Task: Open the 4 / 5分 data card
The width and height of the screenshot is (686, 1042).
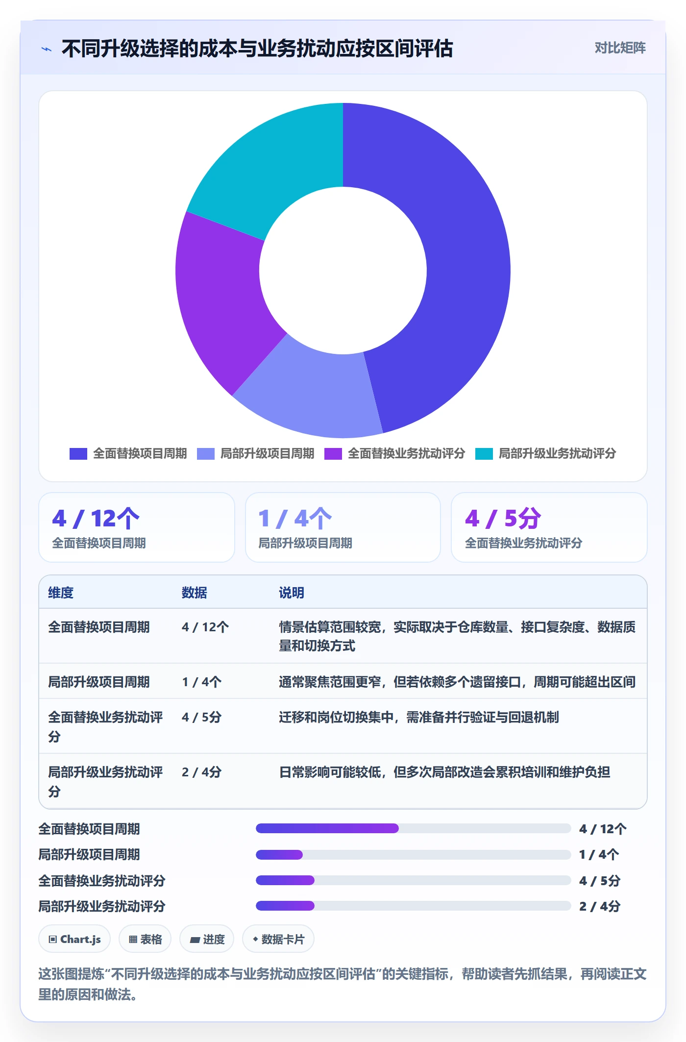Action: click(x=549, y=527)
